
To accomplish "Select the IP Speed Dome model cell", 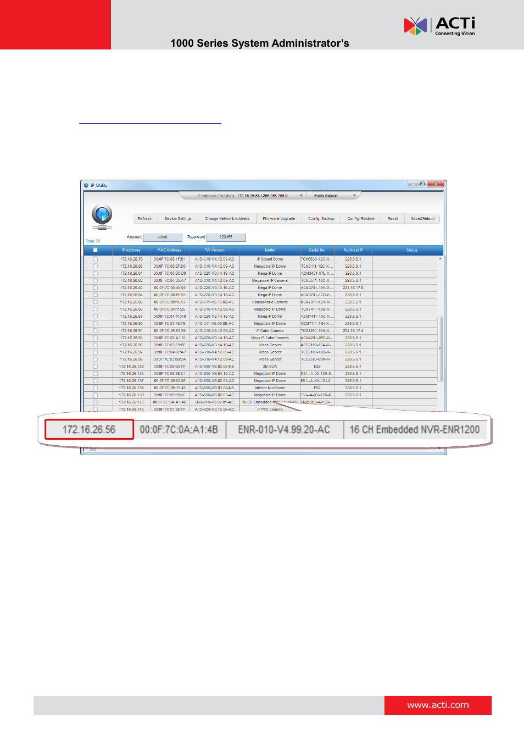I will point(270,259).
